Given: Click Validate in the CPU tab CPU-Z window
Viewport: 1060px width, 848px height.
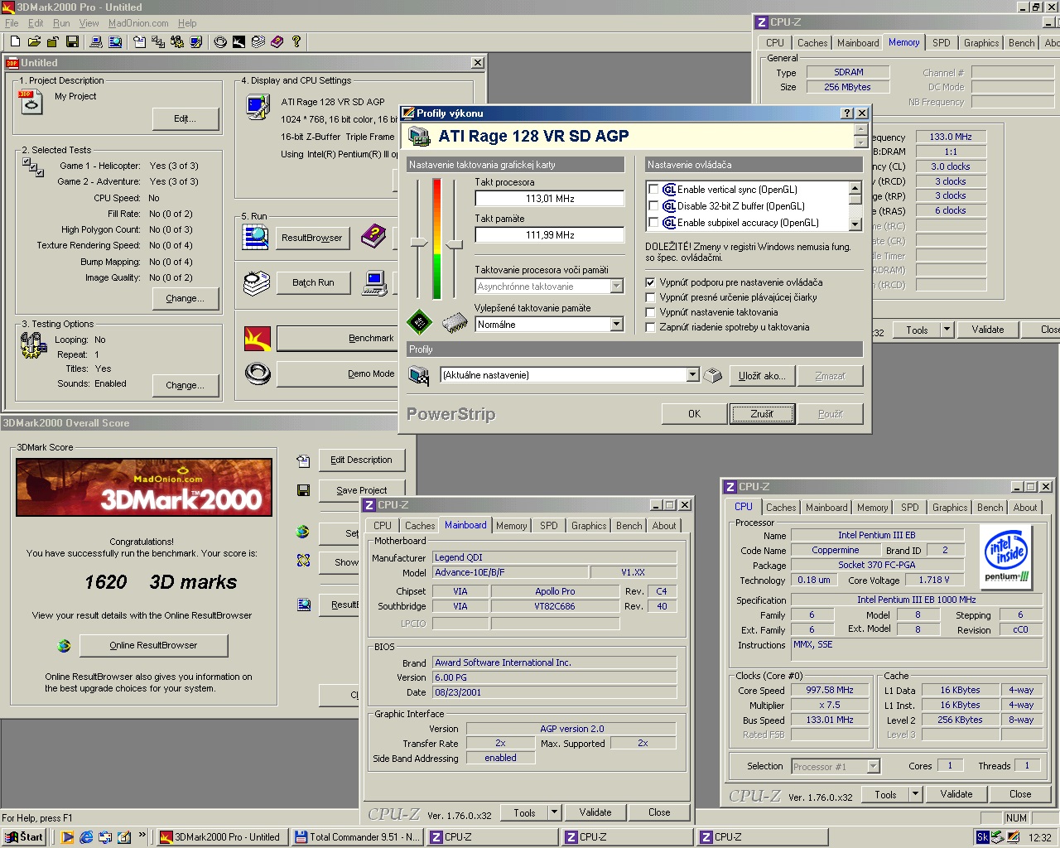Looking at the screenshot, I should pyautogui.click(x=956, y=794).
